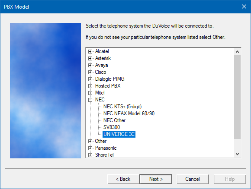Expand the Hosted PBX node

[90, 86]
